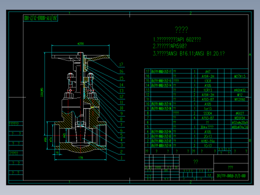
Task: Click the "M12X60" bolt size in row 11
Action: pyautogui.click(x=240, y=99)
